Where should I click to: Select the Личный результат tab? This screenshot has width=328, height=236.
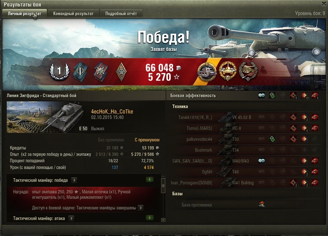(x=24, y=13)
